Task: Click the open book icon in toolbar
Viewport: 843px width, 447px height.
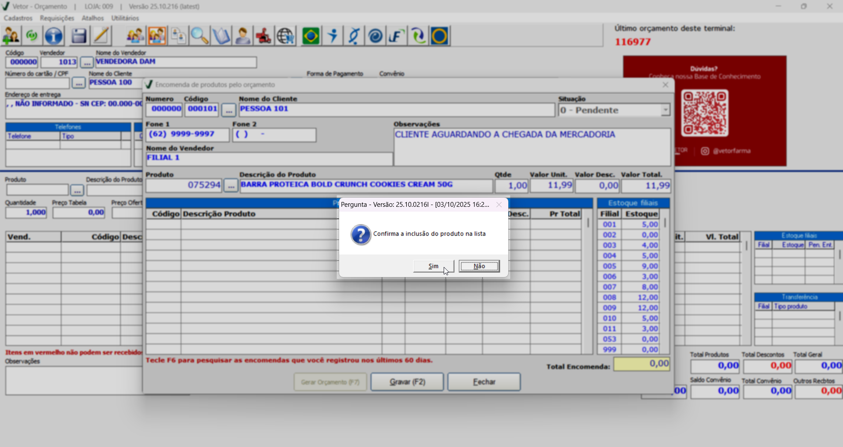Action: (x=221, y=36)
